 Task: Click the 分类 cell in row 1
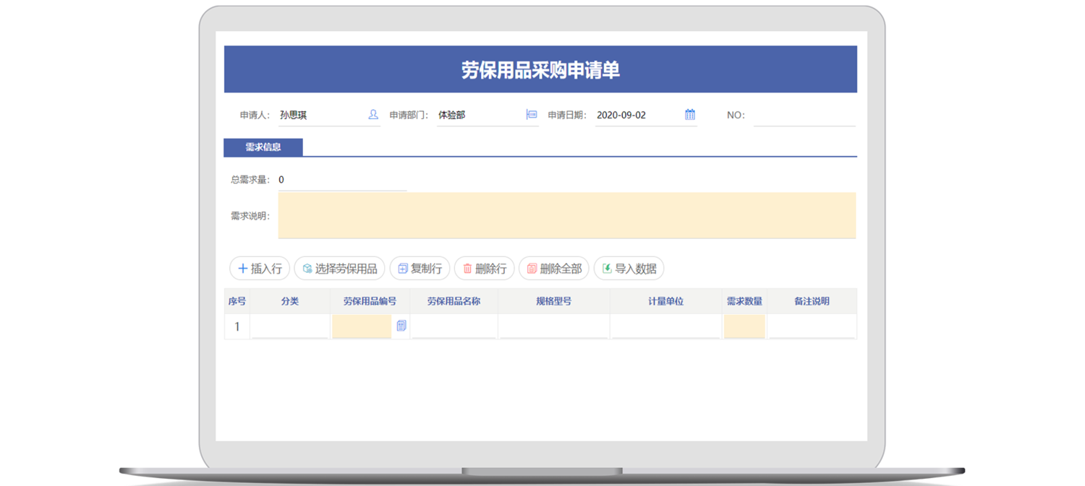(289, 326)
